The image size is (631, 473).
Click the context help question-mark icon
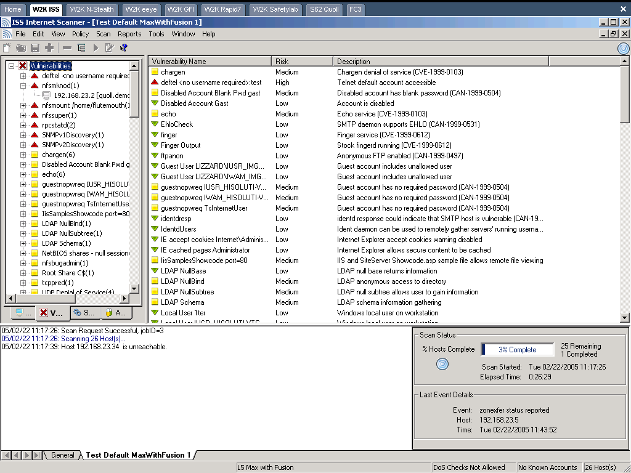[123, 48]
